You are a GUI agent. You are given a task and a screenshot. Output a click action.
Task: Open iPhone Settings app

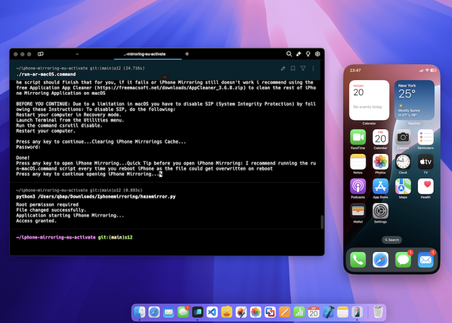381,211
